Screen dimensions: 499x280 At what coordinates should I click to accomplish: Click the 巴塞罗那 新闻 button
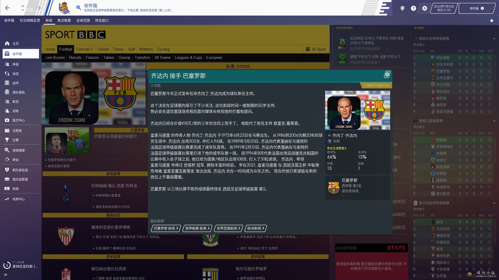[166, 228]
